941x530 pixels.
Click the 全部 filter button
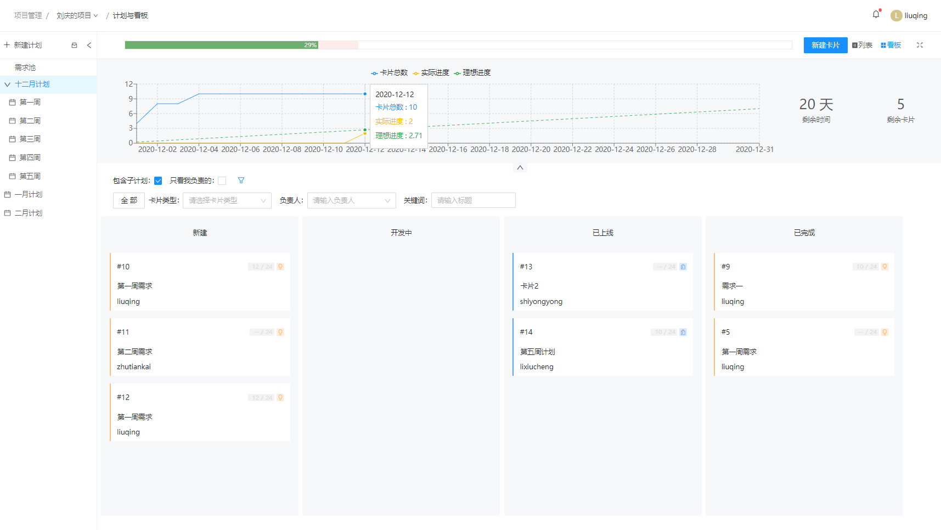(x=129, y=200)
